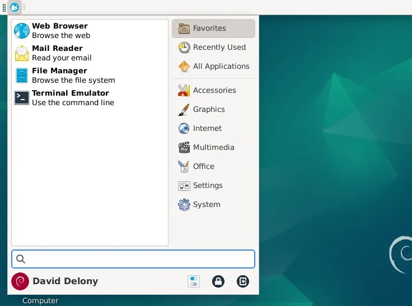Click the Recently Used clock icon
Screen dimensions: 412x306
click(184, 48)
